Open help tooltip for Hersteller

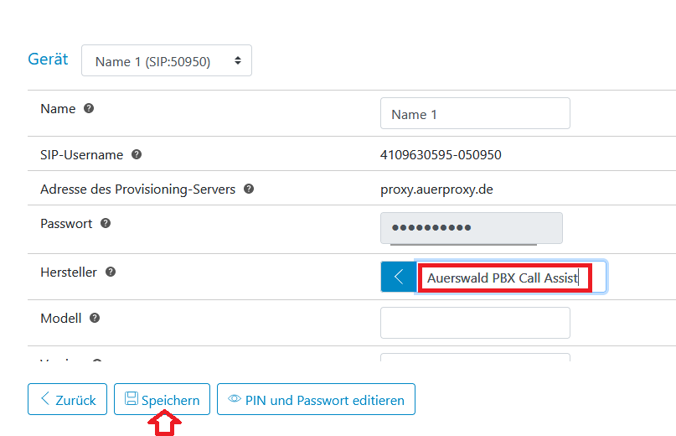(111, 272)
